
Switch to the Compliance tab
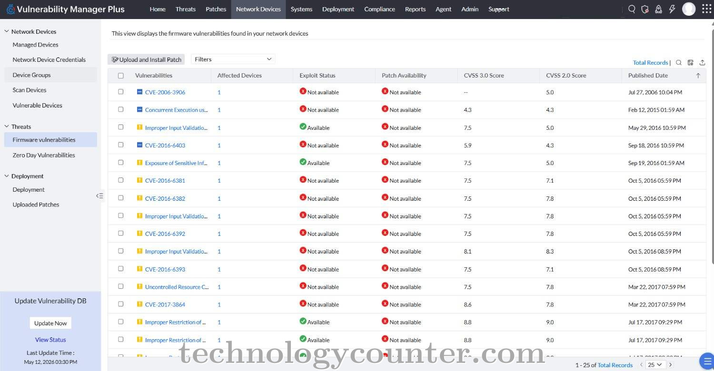coord(379,9)
